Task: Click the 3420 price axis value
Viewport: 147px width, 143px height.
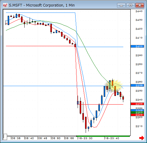Action: tap(139, 29)
